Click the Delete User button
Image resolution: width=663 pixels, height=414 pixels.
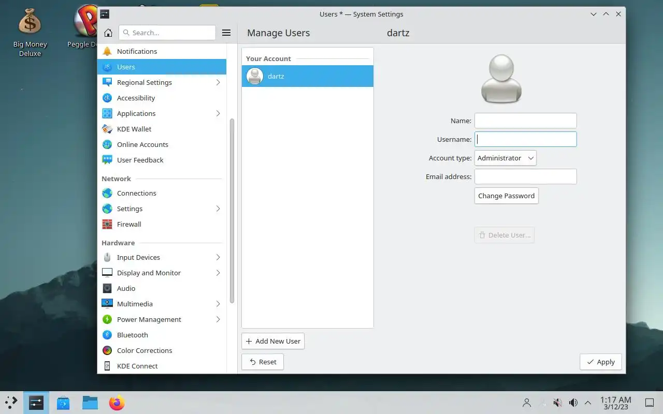coord(504,235)
